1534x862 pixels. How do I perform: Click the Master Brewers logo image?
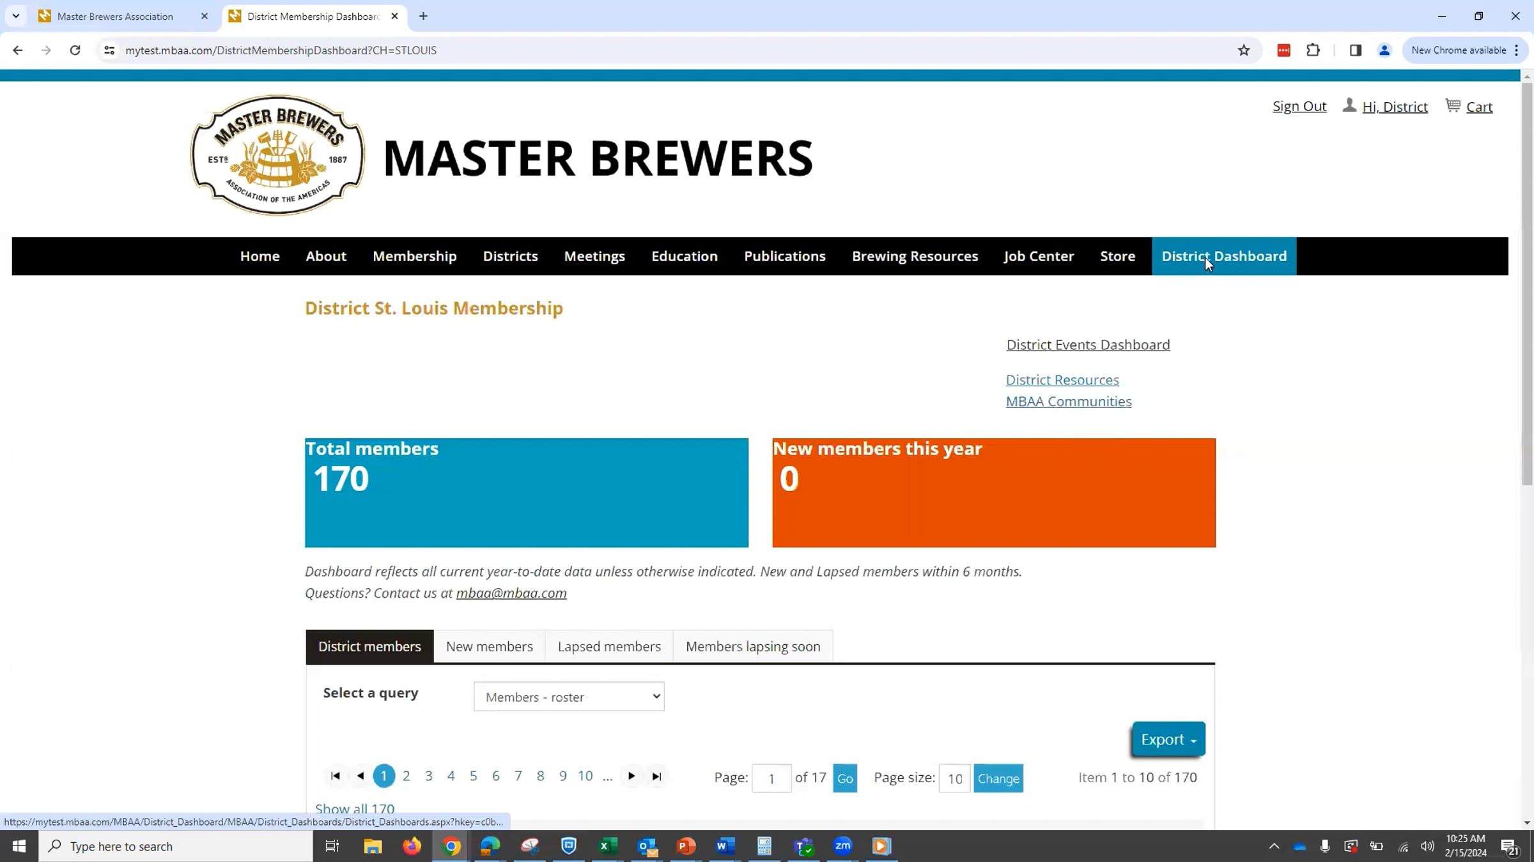tap(277, 155)
